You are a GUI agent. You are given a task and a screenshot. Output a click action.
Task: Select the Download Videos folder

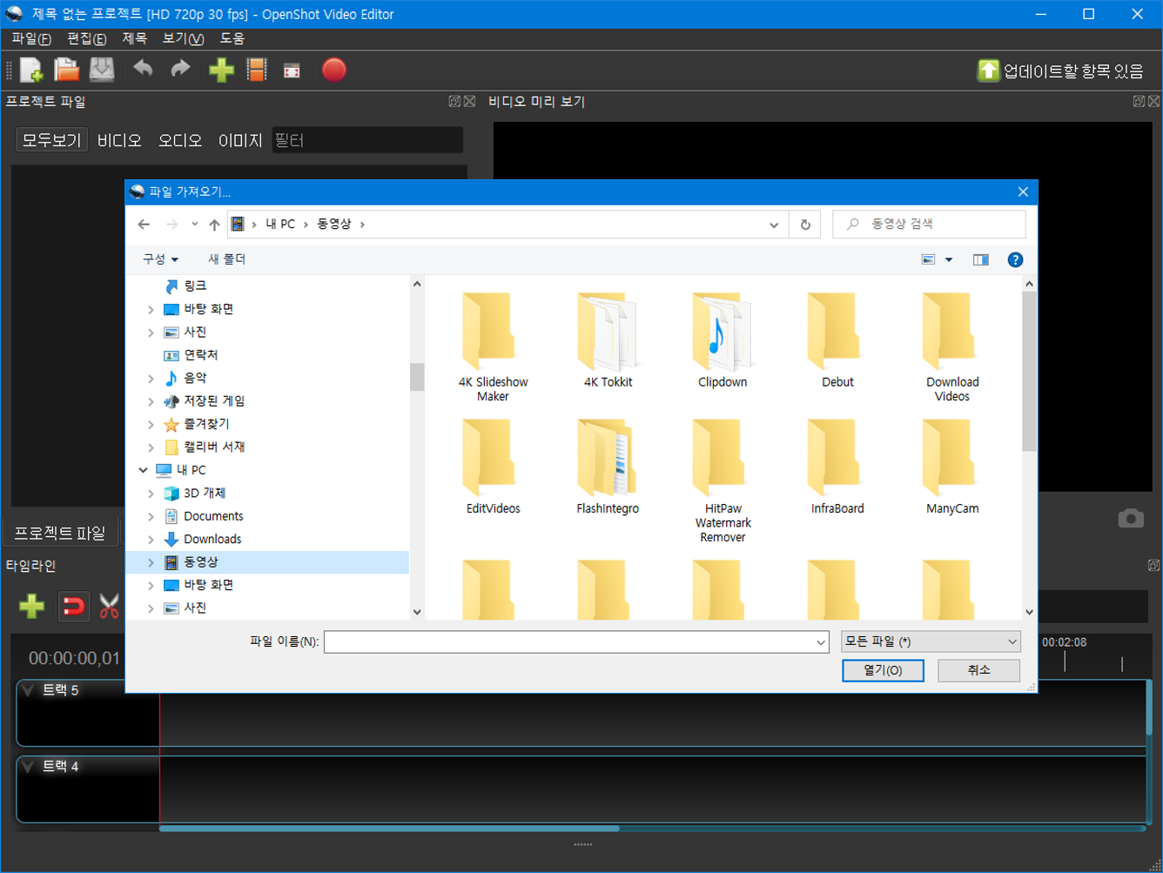(952, 347)
